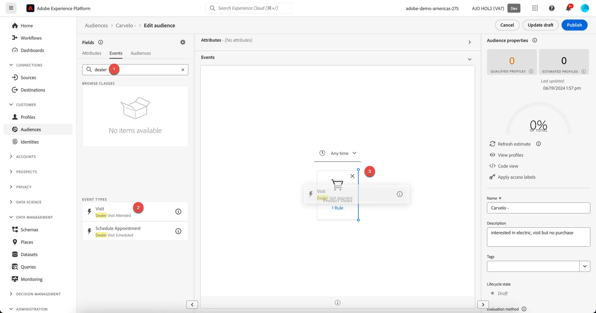
Task: Open Fields settings gear icon
Action: pos(183,42)
